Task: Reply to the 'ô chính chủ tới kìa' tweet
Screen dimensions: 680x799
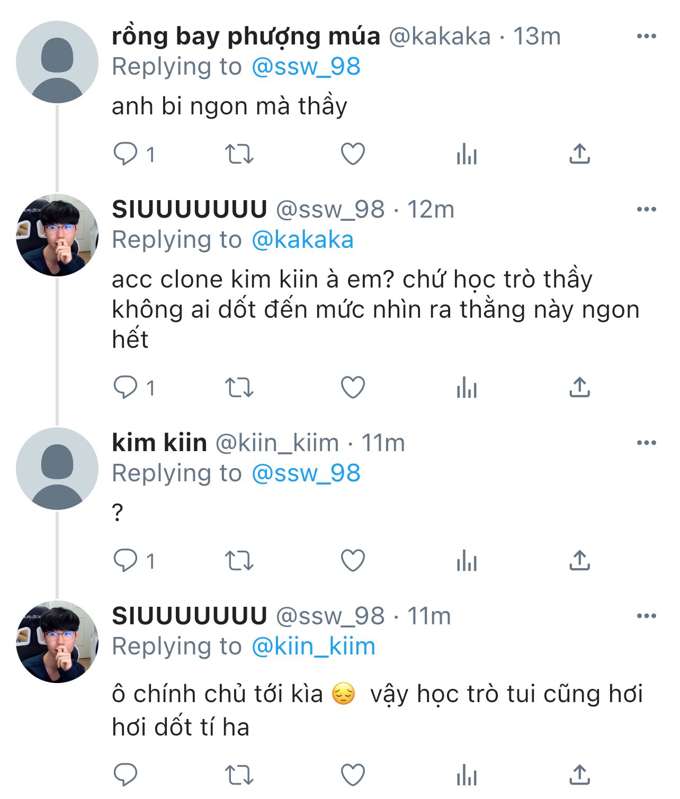Action: coord(126,775)
